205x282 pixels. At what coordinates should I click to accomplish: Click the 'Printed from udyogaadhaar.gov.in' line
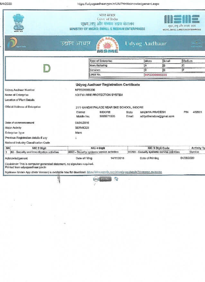26,167
